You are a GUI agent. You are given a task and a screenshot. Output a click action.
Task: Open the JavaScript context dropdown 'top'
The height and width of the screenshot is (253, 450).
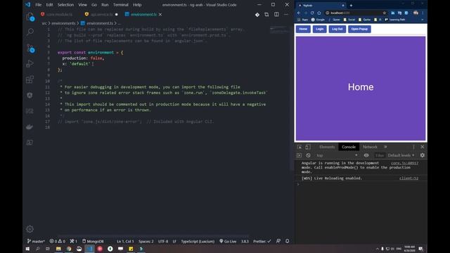(337, 155)
